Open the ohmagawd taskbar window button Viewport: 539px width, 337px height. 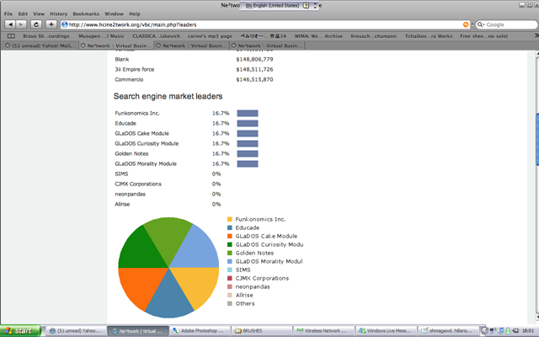448,331
